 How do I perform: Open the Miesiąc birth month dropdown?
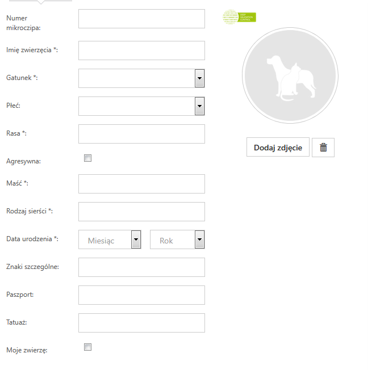click(110, 239)
